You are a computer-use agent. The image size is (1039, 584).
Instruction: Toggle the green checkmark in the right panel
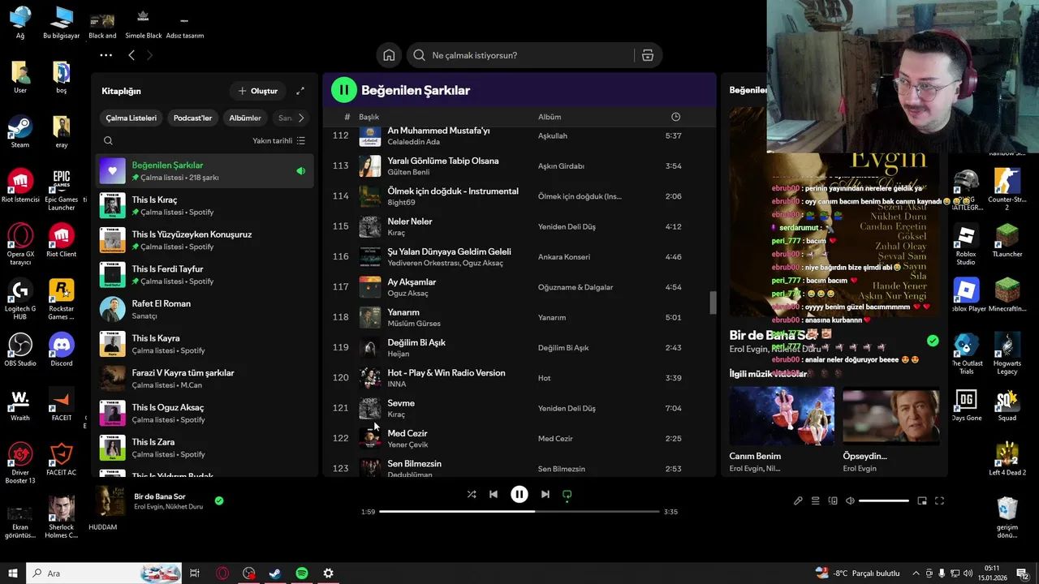point(933,341)
